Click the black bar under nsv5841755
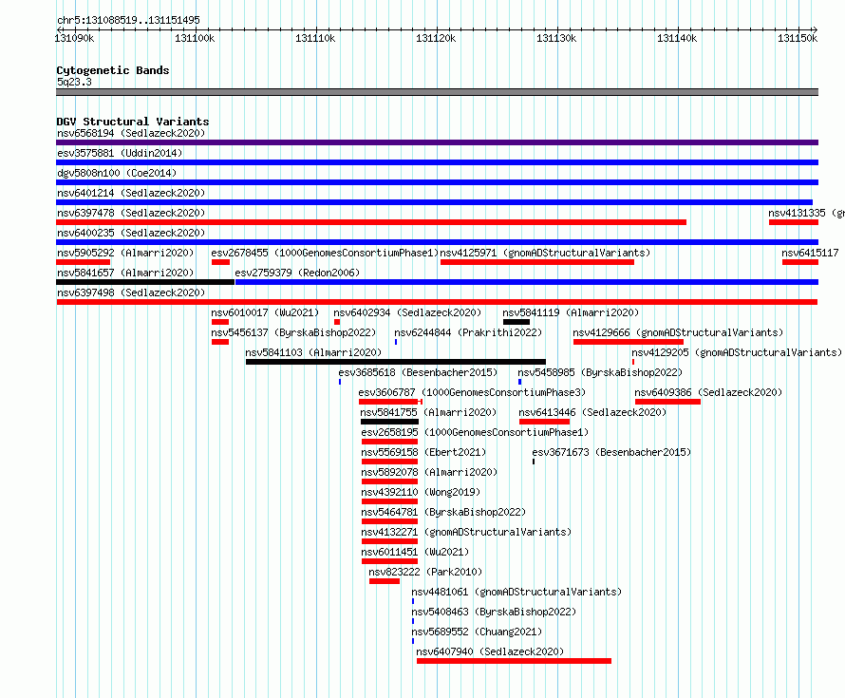Screen dimensions: 845x698 (x=389, y=422)
